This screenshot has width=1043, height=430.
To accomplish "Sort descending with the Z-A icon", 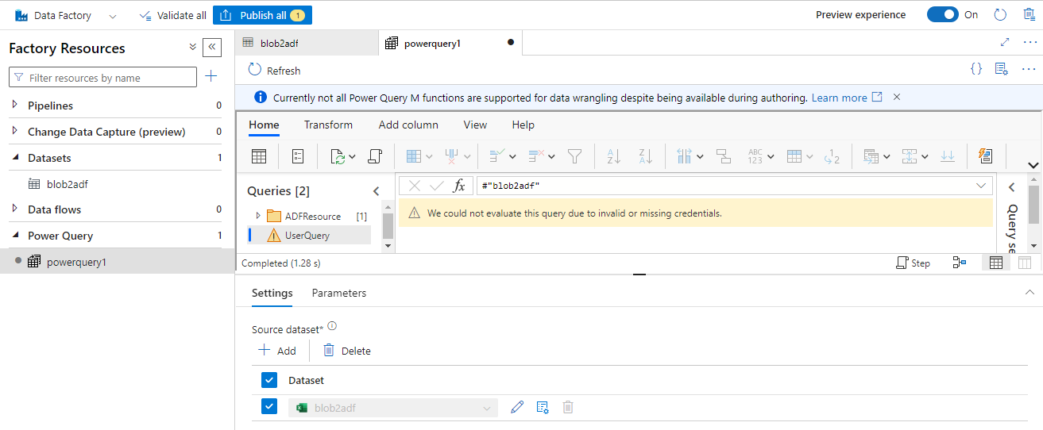I will [x=645, y=156].
